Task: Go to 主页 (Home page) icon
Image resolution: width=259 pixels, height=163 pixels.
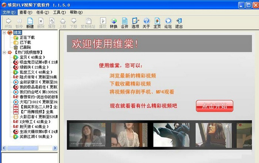Action: (157, 23)
